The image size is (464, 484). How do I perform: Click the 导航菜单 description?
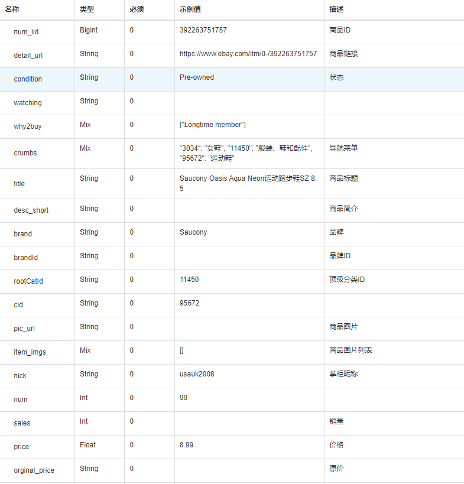[x=343, y=148]
